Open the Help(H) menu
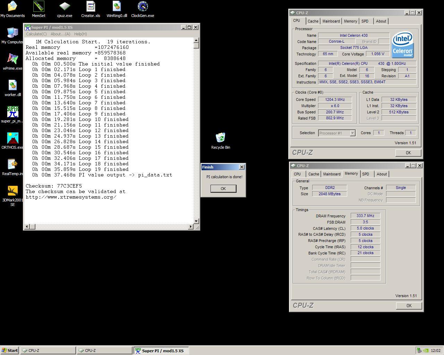Image resolution: width=444 pixels, height=355 pixels. tap(80, 34)
